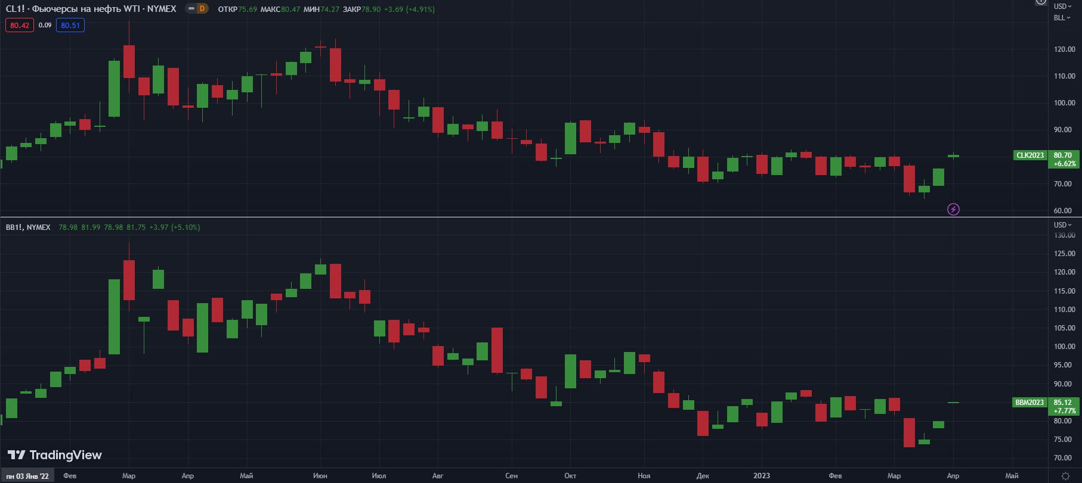Click the Авг label on time axis
The height and width of the screenshot is (483, 1082).
tap(438, 476)
